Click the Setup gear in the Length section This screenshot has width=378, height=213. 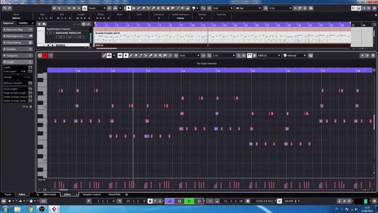(x=31, y=106)
